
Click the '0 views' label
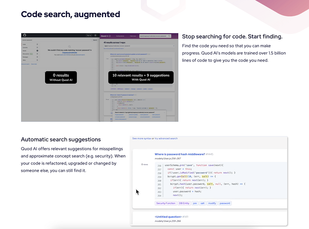click(144, 164)
